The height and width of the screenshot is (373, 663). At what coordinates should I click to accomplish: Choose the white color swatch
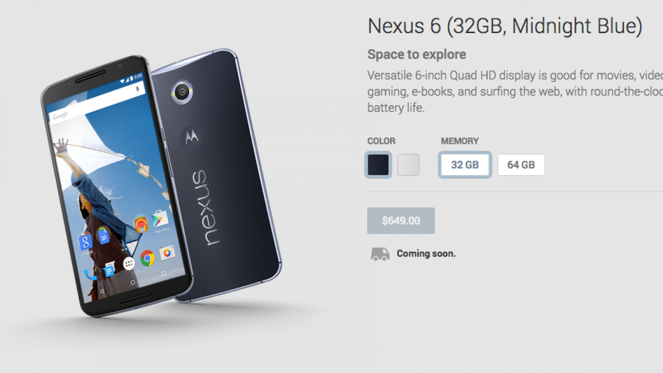pyautogui.click(x=408, y=165)
